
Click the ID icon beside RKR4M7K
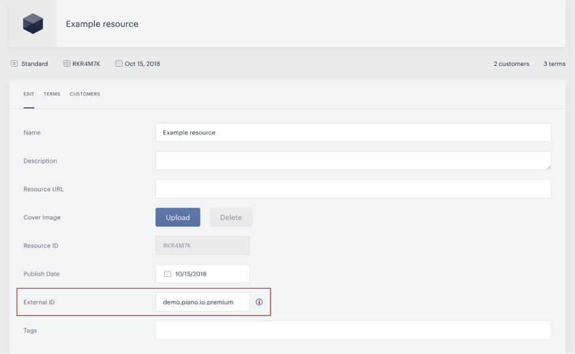pos(67,63)
